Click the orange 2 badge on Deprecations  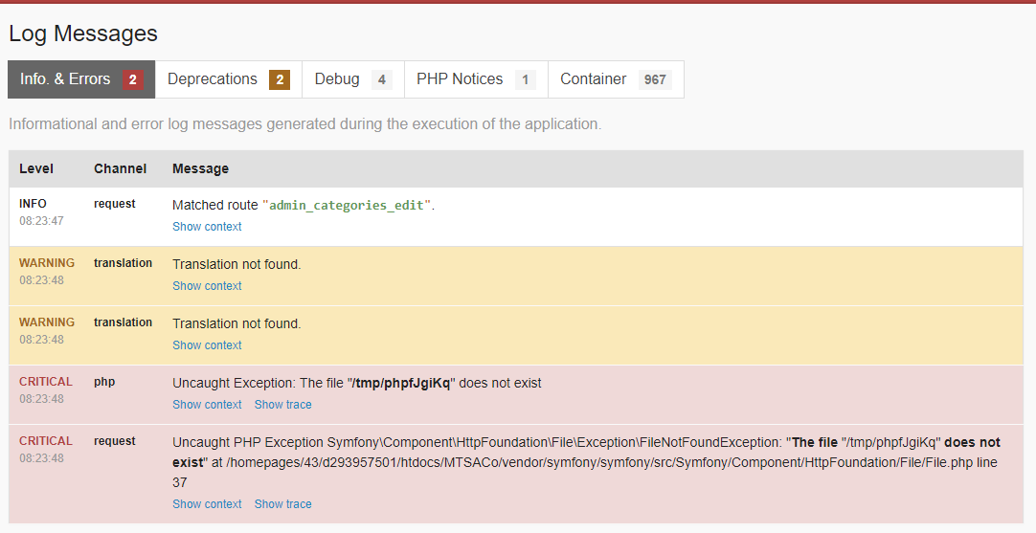click(x=280, y=79)
